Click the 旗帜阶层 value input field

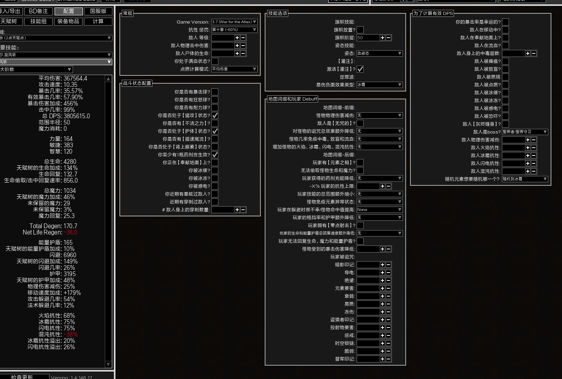click(368, 38)
